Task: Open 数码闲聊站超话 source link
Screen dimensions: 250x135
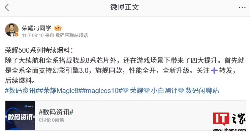Action: [71, 35]
